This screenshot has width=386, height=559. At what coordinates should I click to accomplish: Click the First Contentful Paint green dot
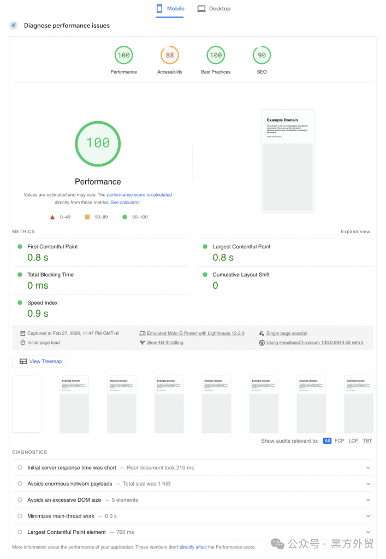click(x=20, y=246)
